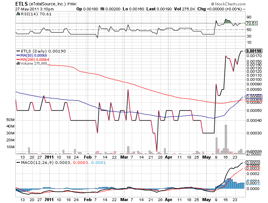
Task: Click the 70.61 RSI value tag
Action: click(252, 23)
